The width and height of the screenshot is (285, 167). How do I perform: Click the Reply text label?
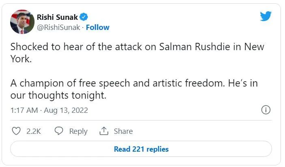point(78,131)
